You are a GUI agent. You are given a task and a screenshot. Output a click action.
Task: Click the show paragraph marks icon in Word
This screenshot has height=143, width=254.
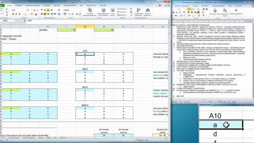tap(204, 15)
